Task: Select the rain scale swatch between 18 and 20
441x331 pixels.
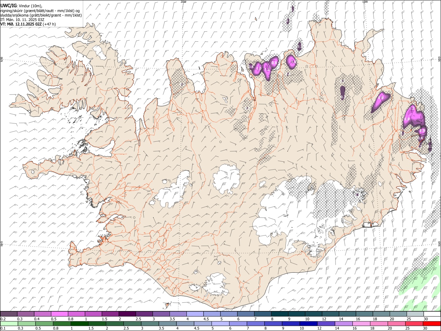Action: [x=379, y=323]
